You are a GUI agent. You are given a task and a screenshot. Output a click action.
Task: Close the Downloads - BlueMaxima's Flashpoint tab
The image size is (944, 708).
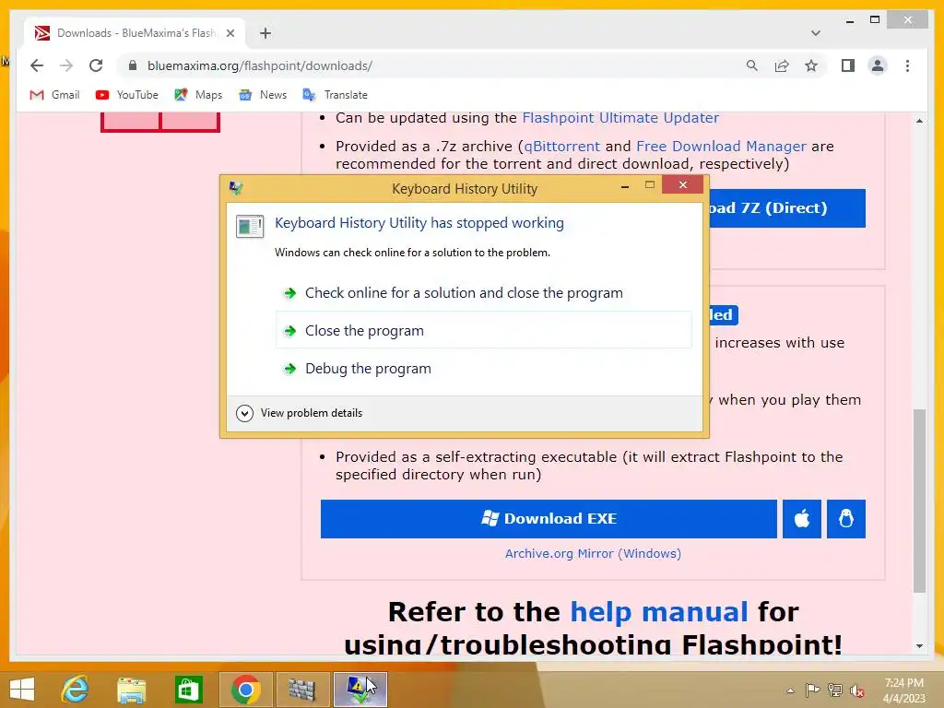[x=230, y=33]
